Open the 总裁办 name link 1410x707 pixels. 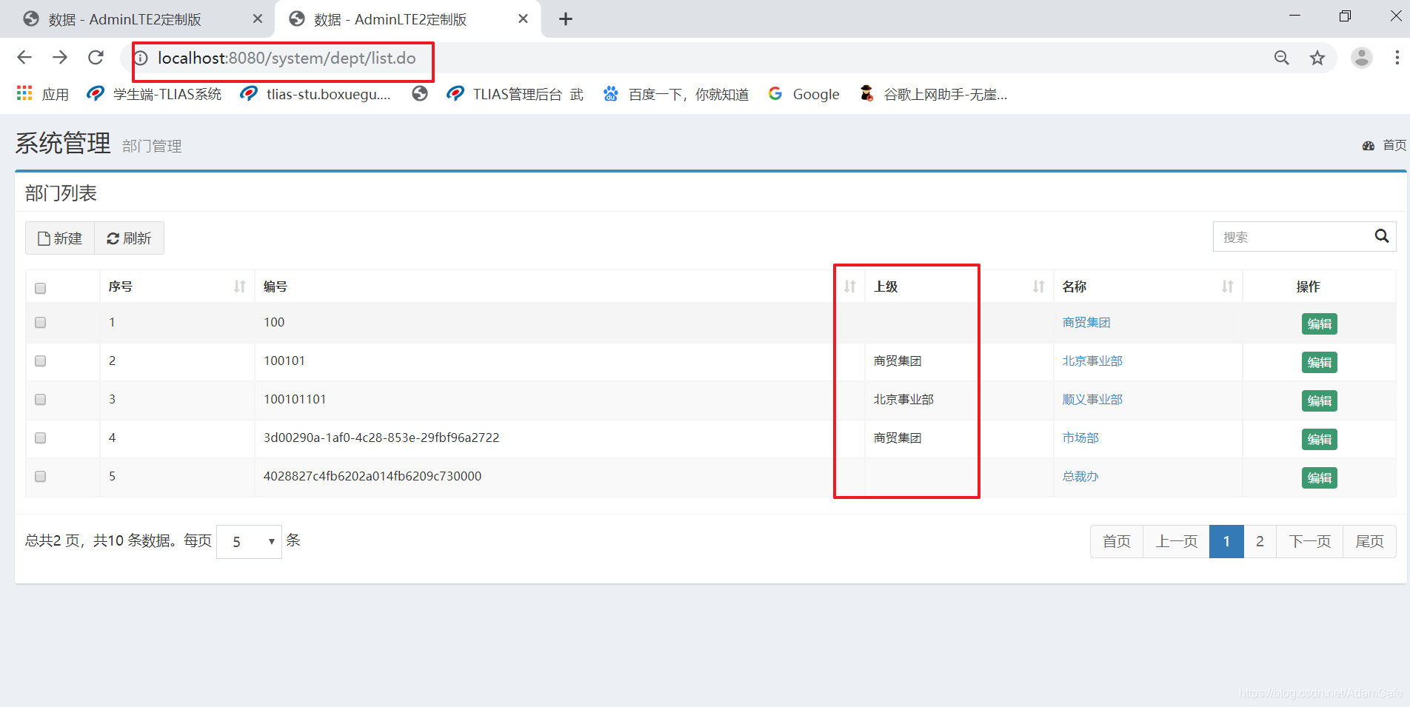[1080, 477]
